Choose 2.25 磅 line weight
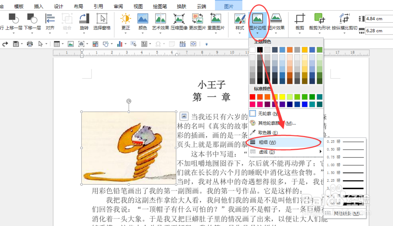The width and height of the screenshot is (393, 226). 345,180
